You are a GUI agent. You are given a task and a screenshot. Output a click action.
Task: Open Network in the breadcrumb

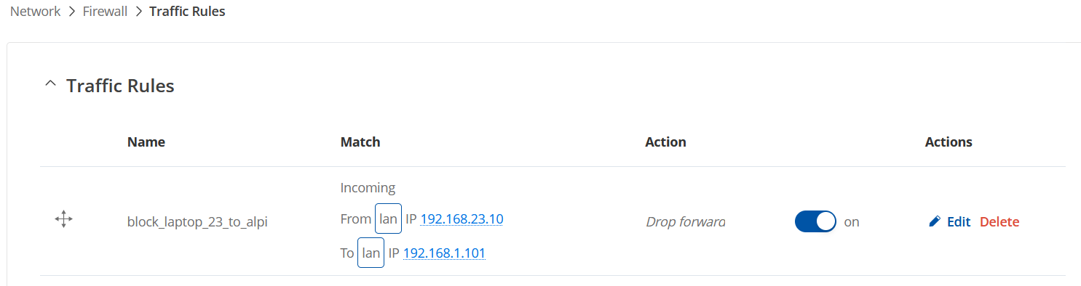pos(35,12)
